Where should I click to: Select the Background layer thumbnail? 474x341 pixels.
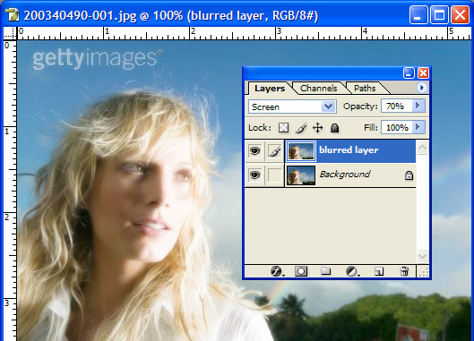(x=301, y=175)
